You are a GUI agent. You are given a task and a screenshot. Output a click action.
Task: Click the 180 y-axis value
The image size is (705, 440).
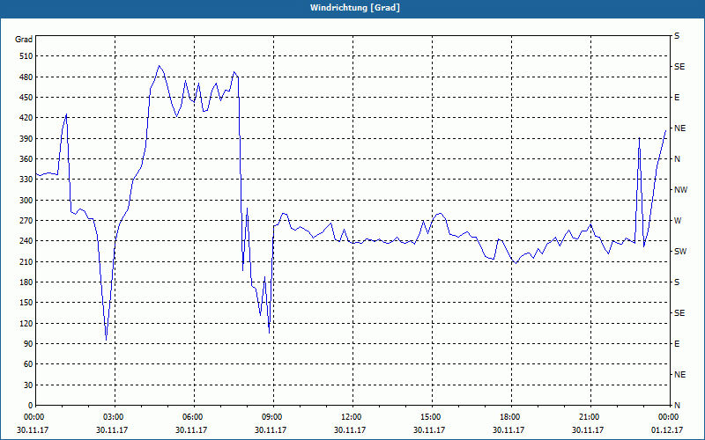tap(26, 282)
